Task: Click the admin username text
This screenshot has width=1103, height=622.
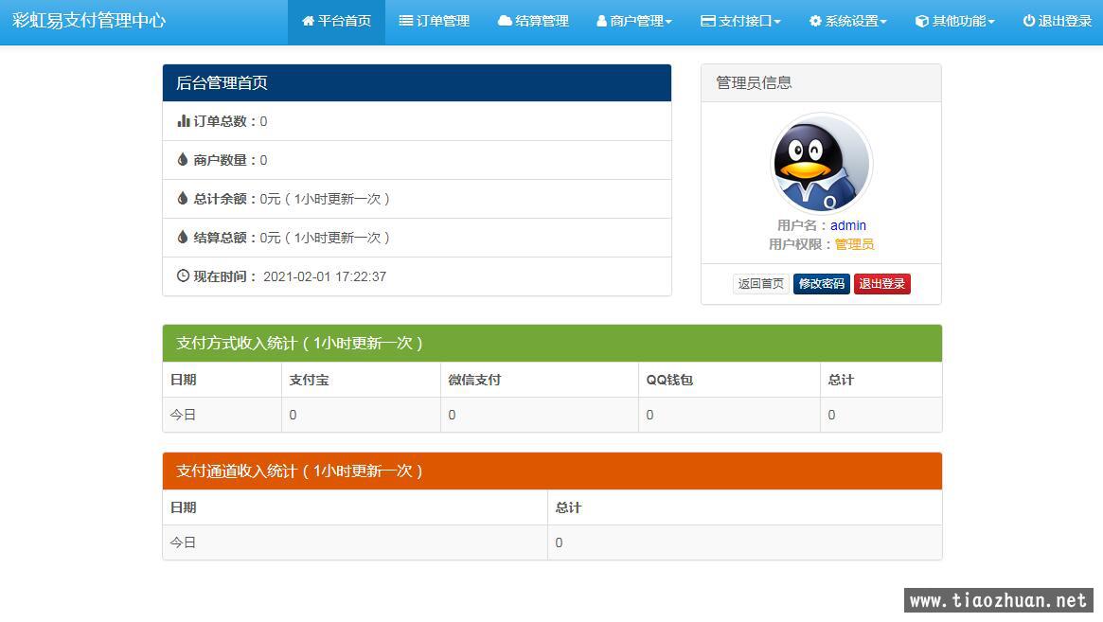Action: [x=847, y=225]
